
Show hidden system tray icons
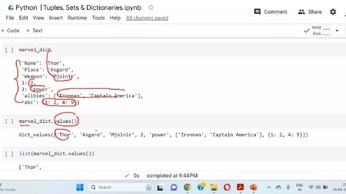269,188
